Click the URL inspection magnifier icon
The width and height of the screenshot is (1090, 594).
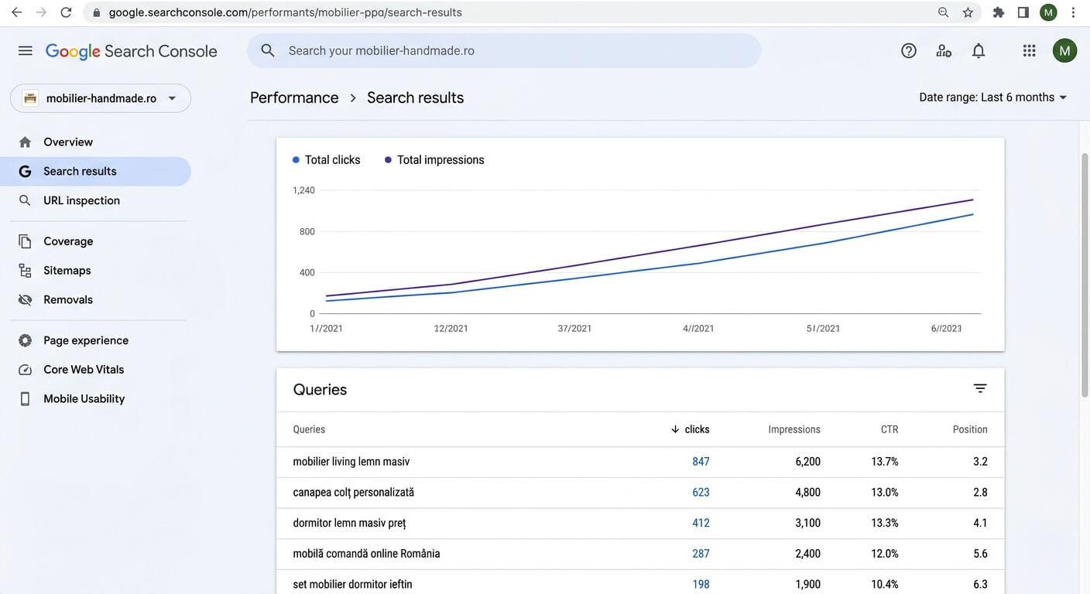[26, 201]
